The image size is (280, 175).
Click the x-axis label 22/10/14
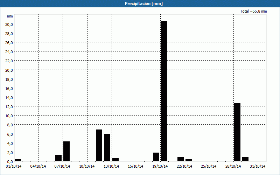tap(184, 166)
